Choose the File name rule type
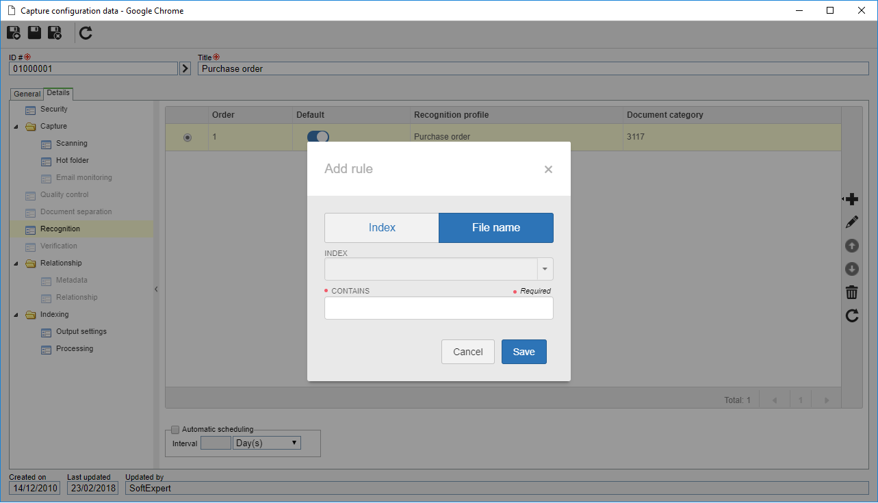The width and height of the screenshot is (878, 503). pyautogui.click(x=496, y=228)
